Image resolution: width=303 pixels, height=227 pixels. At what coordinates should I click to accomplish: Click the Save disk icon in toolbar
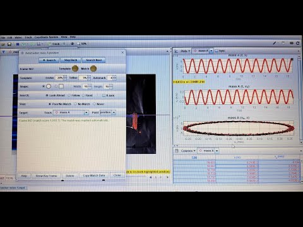click(x=9, y=44)
